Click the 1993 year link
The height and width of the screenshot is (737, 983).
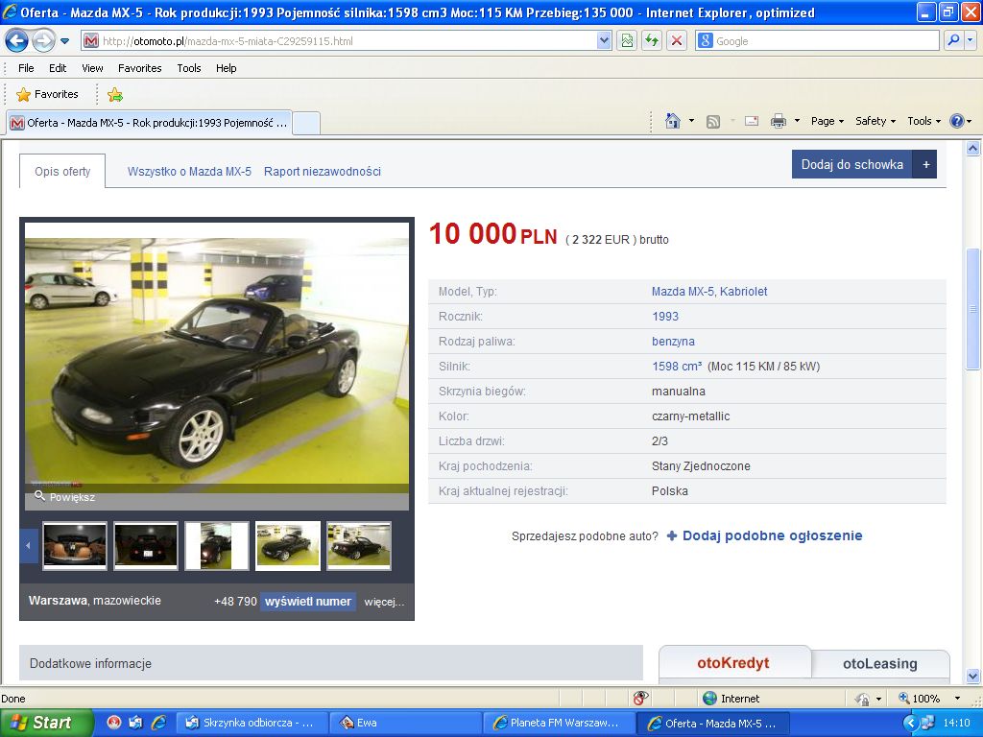tap(665, 317)
